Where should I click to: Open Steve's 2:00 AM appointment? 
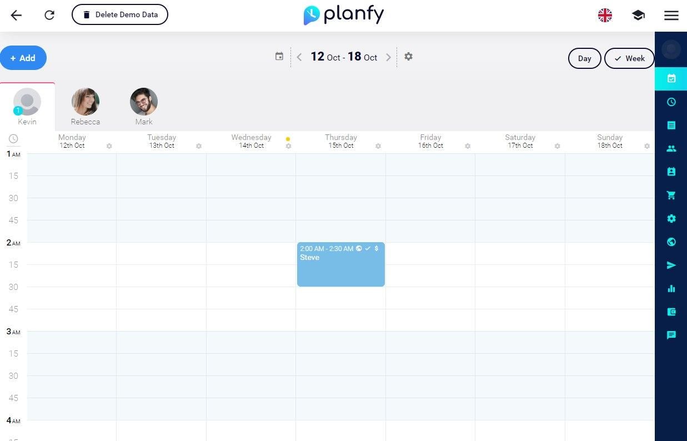pos(340,264)
